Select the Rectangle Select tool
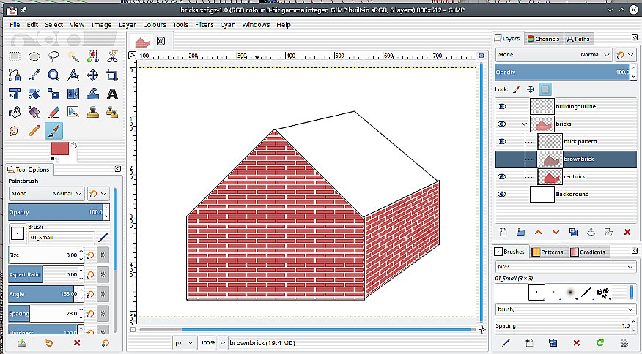642x354 pixels. [14, 56]
